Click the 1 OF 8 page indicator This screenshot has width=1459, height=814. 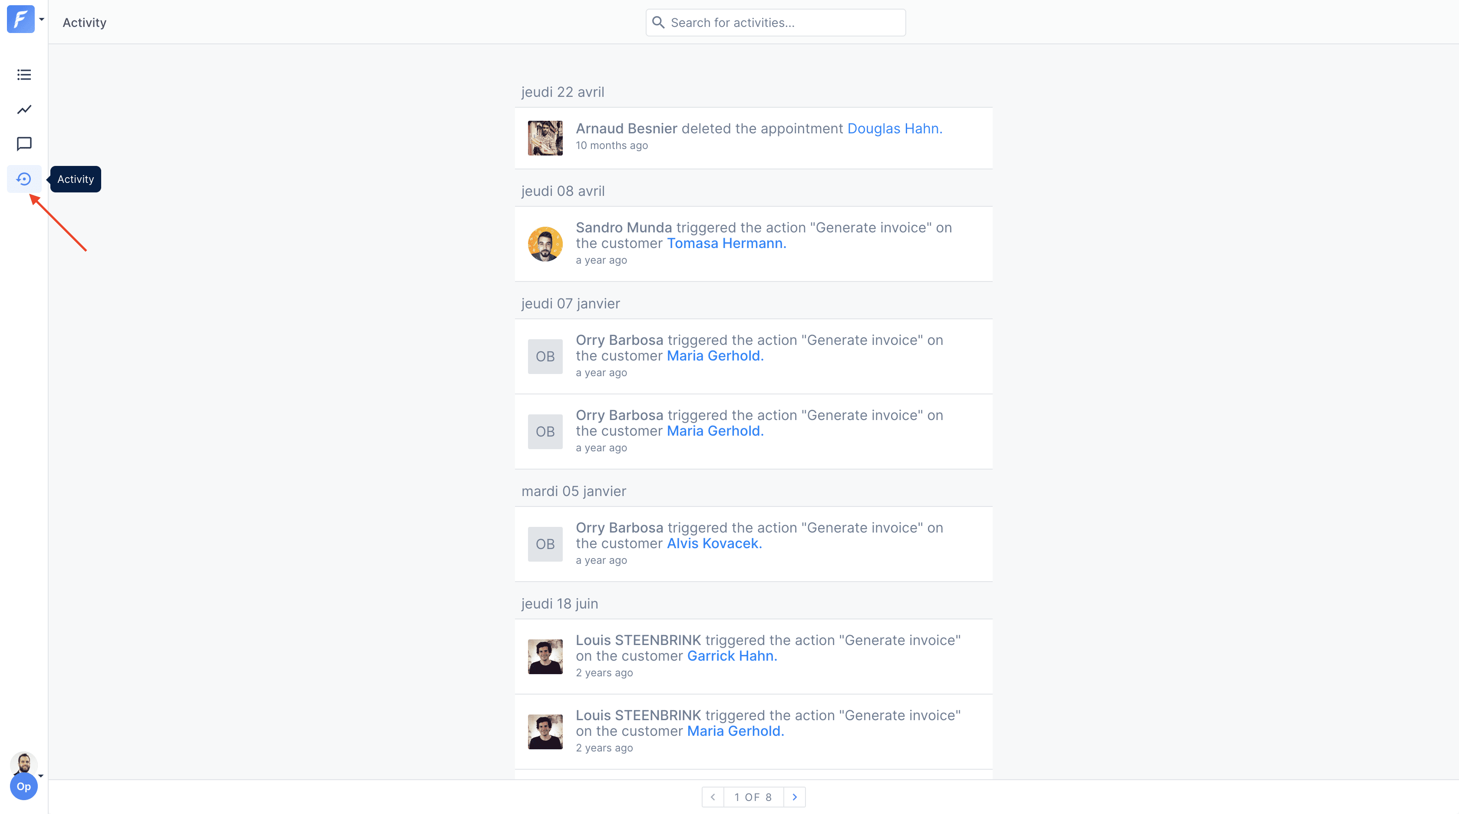753,797
